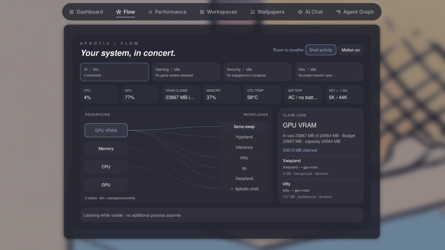Click the Hyprland workload

[244, 137]
